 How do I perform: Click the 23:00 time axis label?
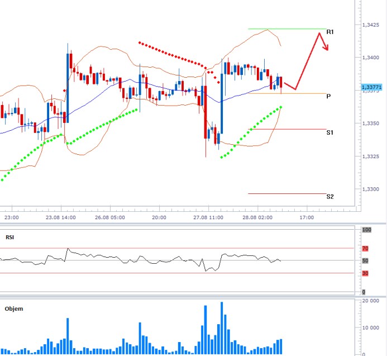12,217
